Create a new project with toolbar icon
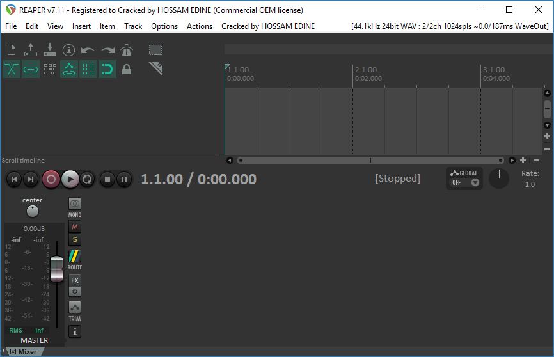Screen dimensions: 554x357 coord(12,50)
